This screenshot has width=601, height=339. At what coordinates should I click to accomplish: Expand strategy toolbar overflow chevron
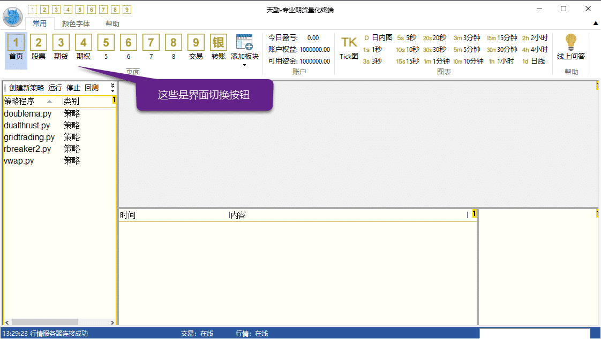click(x=112, y=87)
